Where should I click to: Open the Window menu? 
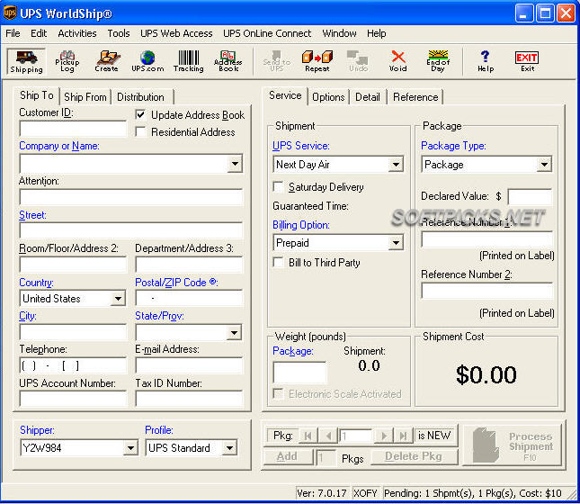(x=339, y=33)
